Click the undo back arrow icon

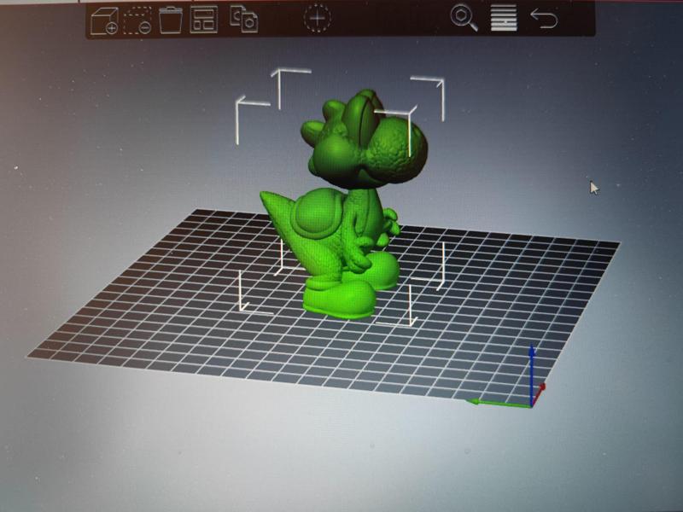point(544,19)
